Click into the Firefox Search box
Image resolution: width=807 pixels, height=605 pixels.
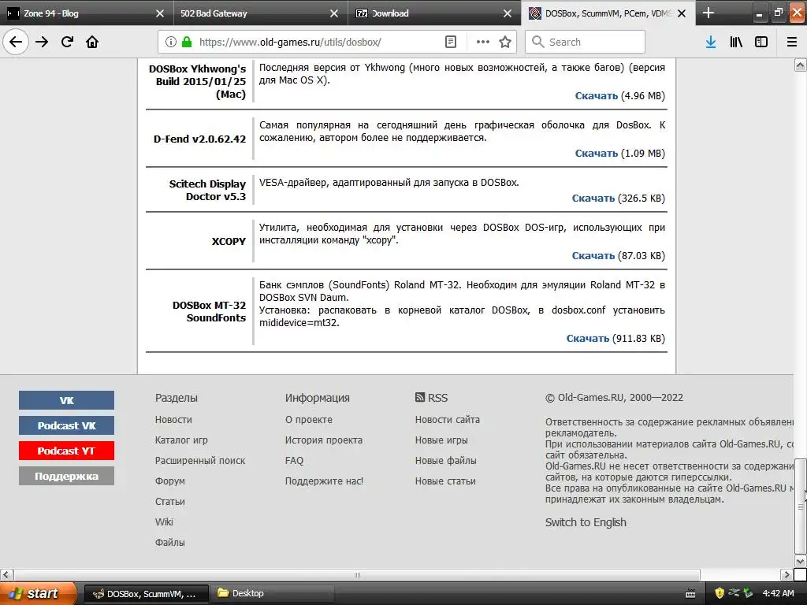586,42
